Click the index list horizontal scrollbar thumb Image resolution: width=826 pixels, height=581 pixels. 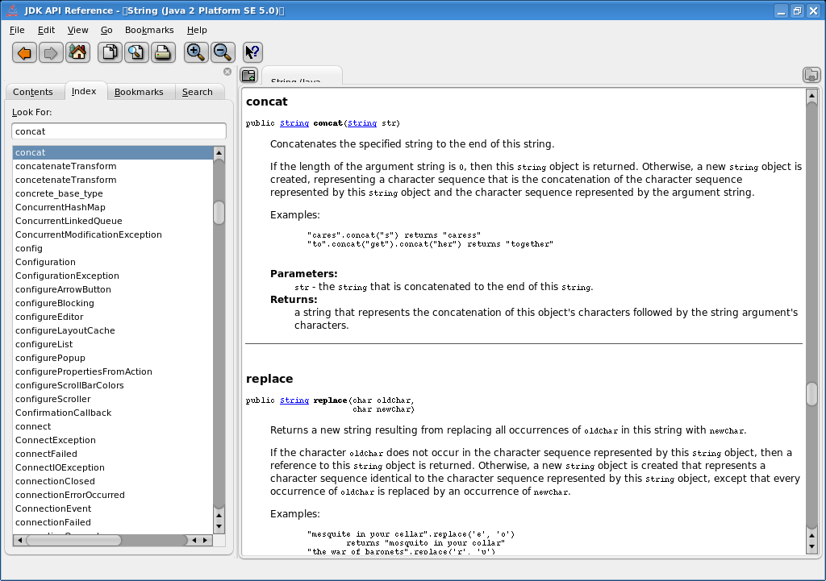point(73,540)
